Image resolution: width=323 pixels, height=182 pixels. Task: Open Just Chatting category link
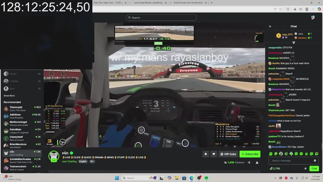[69, 162]
